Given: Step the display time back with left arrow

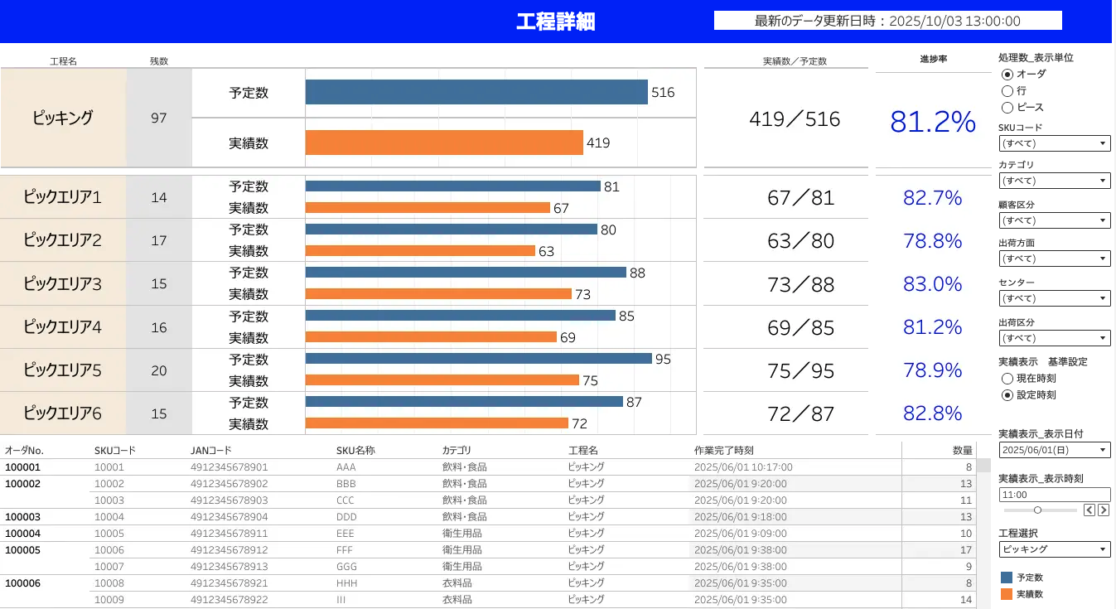Looking at the screenshot, I should point(1089,510).
